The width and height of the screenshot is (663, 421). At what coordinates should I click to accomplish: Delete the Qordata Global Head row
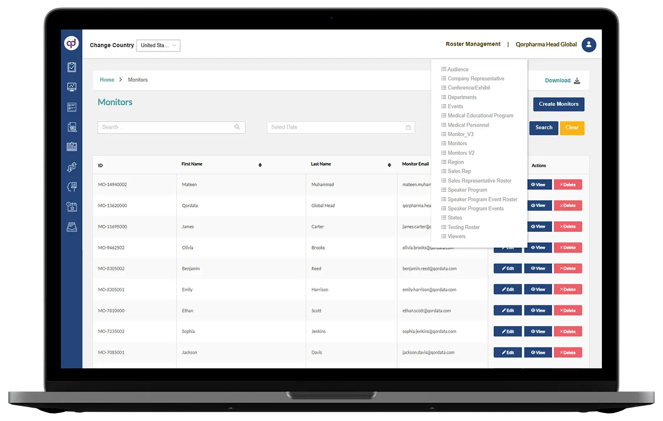click(x=568, y=206)
